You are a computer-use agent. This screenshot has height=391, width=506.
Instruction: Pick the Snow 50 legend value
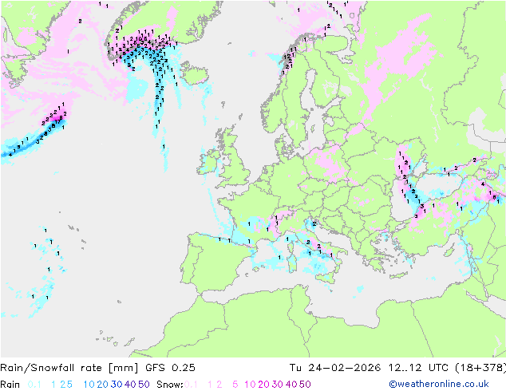click(x=305, y=385)
